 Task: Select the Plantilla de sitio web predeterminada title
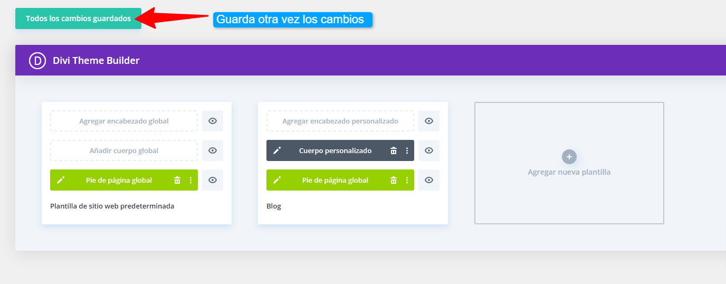tap(112, 206)
